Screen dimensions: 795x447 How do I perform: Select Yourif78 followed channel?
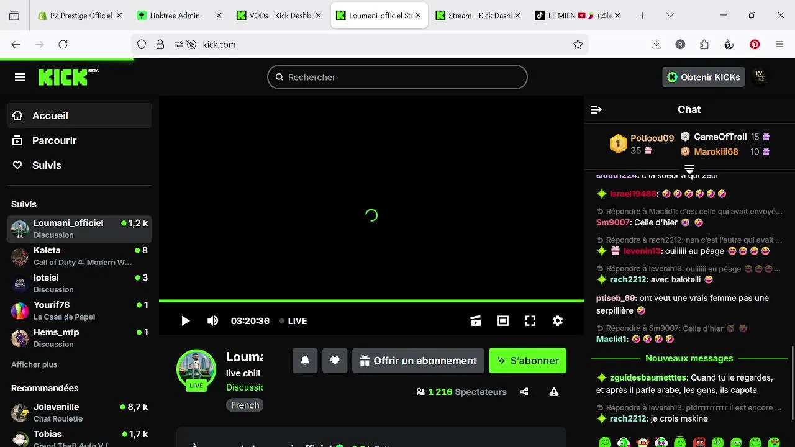coord(79,310)
